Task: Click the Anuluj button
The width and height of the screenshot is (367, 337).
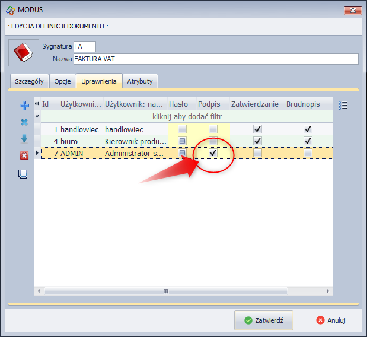Action: tap(331, 320)
